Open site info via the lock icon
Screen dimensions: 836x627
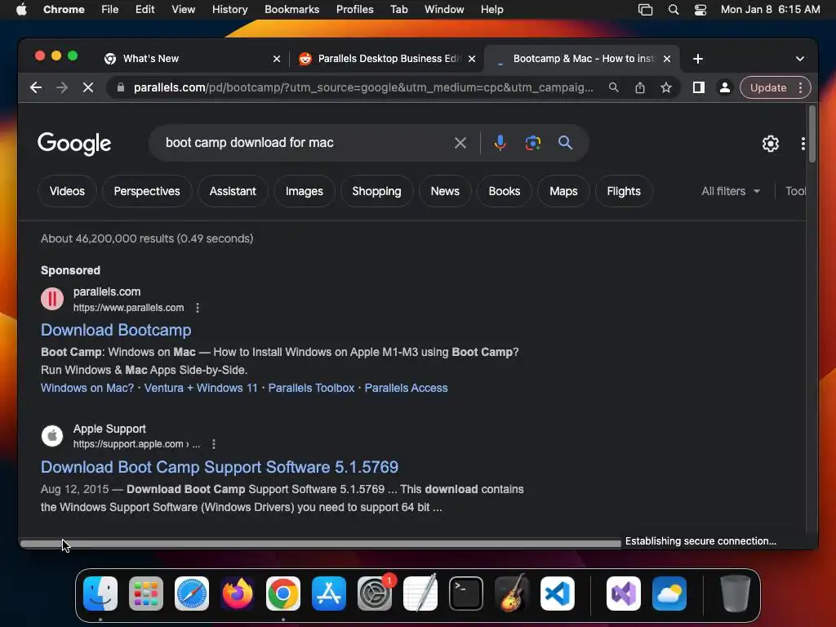[x=121, y=87]
